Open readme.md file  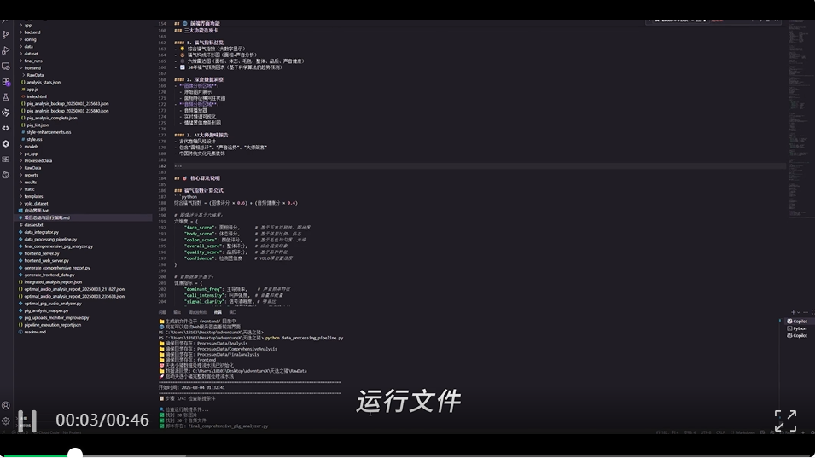35,333
